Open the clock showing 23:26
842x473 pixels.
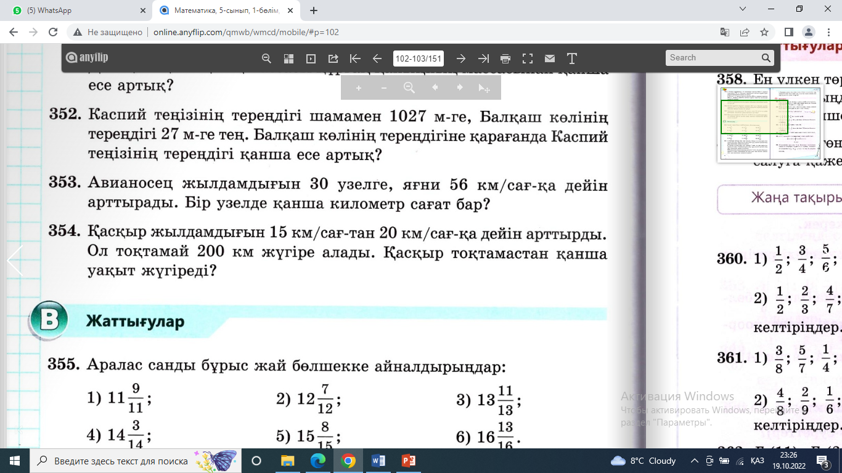click(x=790, y=461)
